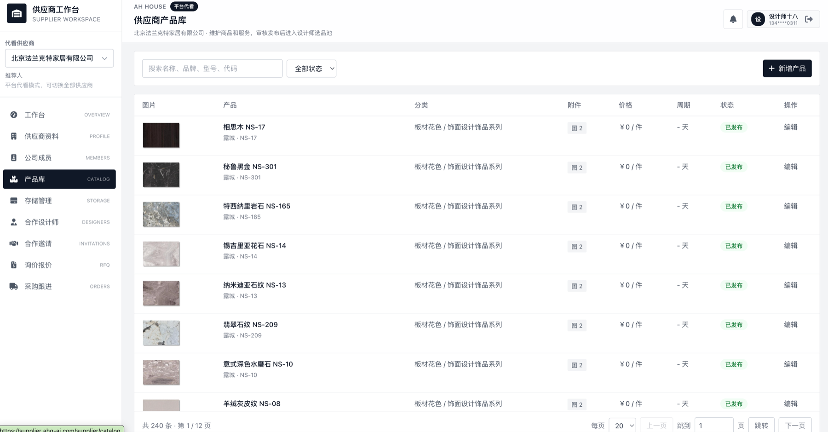Click the 合作设计师 person icon
Screen dimensions: 828x432
tap(14, 222)
